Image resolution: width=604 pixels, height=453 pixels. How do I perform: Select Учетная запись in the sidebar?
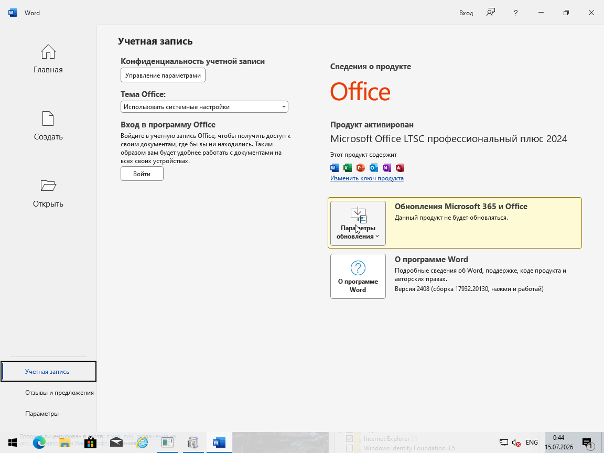(49, 371)
